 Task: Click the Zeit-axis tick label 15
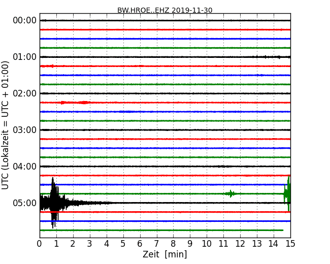click(x=290, y=244)
